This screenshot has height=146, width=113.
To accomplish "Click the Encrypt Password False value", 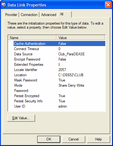I will 62,59.
